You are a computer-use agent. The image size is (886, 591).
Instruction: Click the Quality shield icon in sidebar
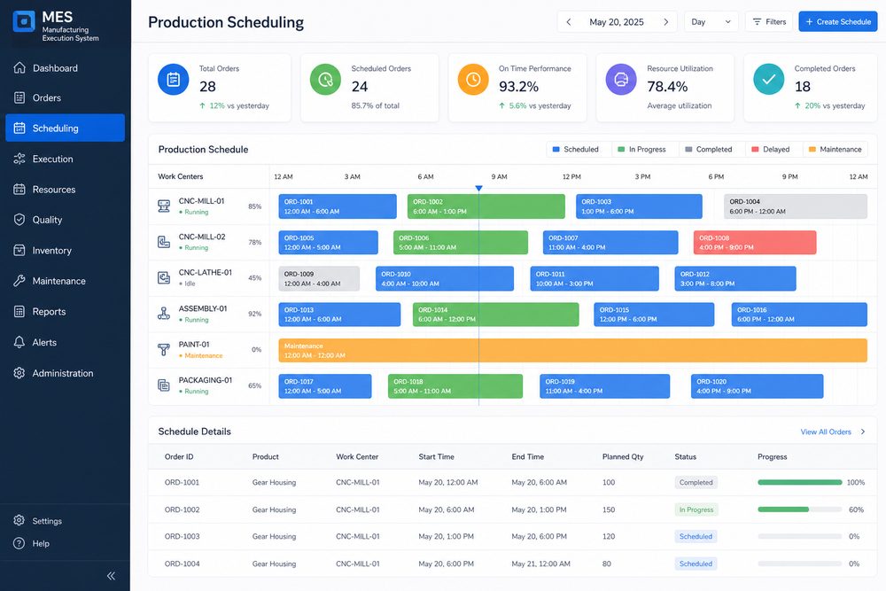click(x=19, y=220)
